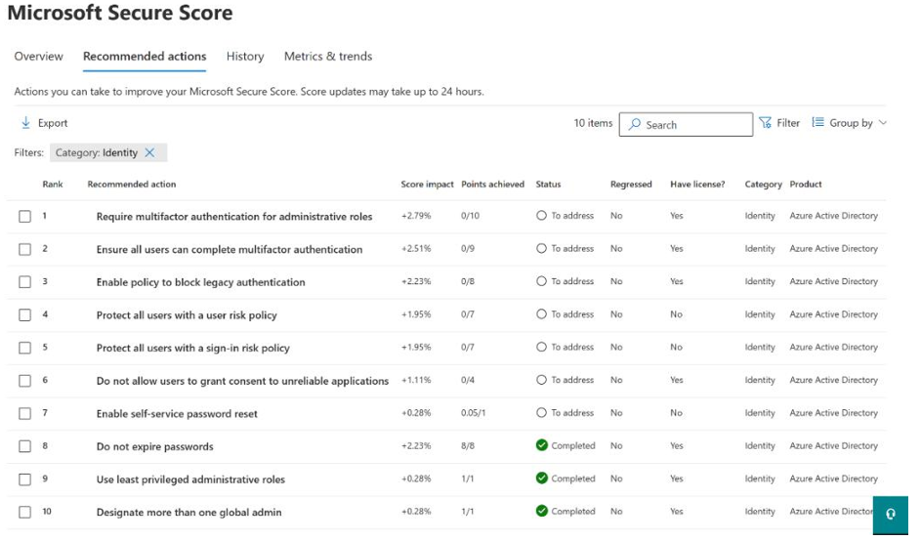Remove the Category: Identity filter with X

[149, 152]
